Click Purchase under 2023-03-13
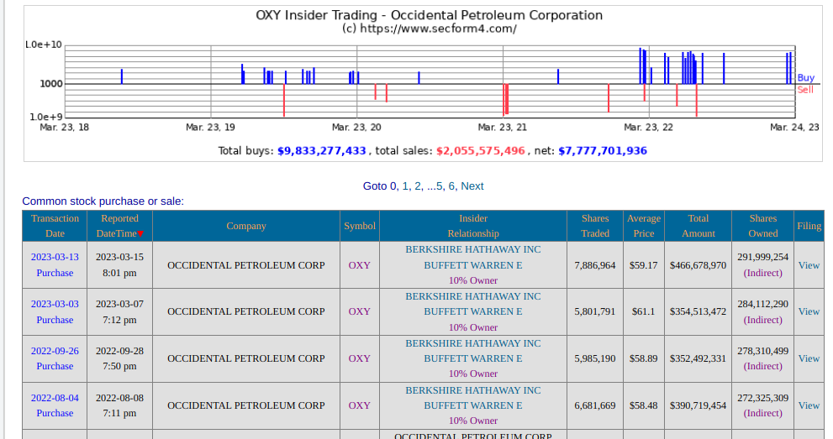This screenshot has width=833, height=439. [55, 273]
